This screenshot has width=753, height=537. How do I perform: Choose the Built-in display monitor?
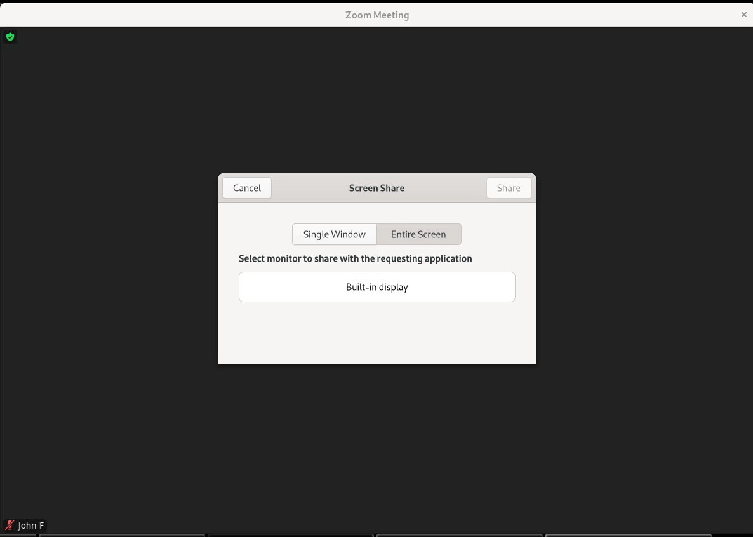pos(377,287)
